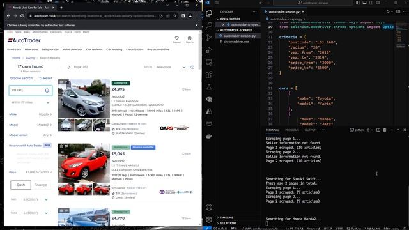
Task: Open a new Chrome tab
Action: click(x=61, y=8)
